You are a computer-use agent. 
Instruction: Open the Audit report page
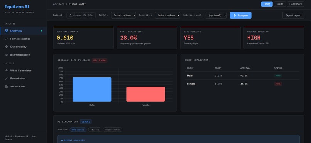click(24, 87)
